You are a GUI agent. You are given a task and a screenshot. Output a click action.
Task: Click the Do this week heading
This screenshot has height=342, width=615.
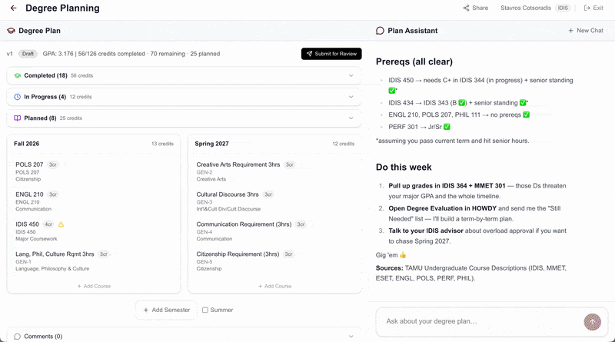click(404, 167)
